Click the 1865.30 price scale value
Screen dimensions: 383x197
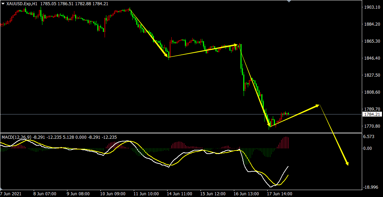click(372, 41)
